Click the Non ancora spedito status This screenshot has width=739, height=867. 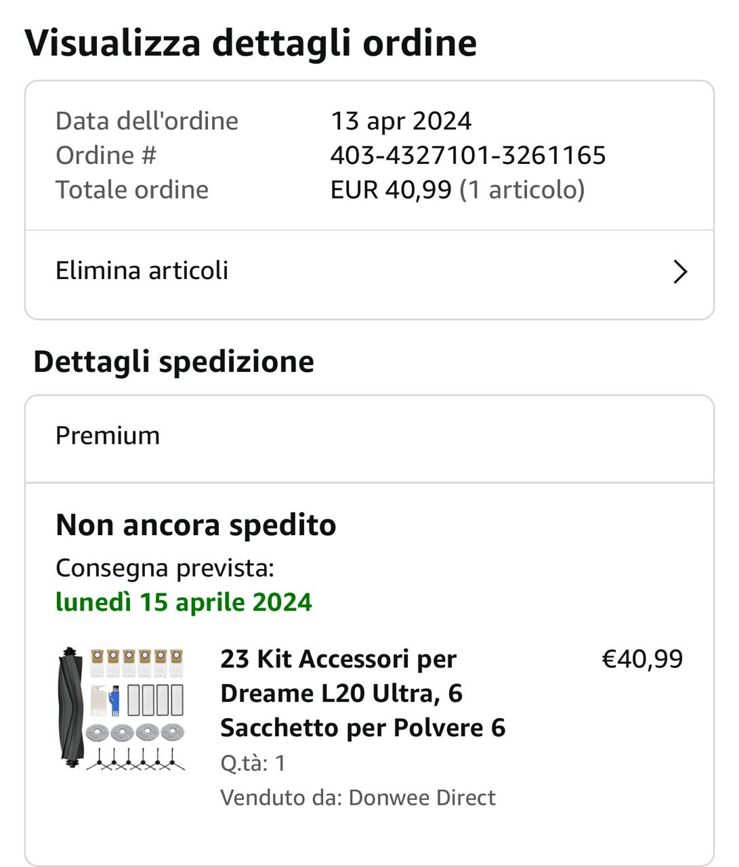point(196,525)
